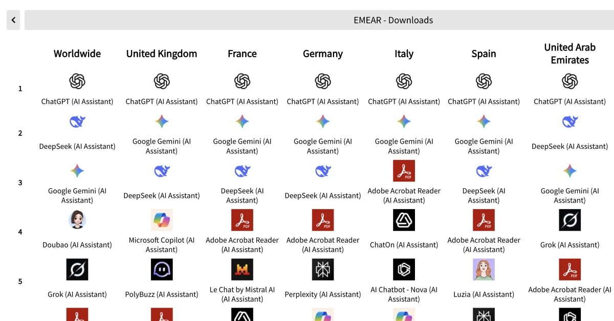Viewport: 614px width, 321px height.
Task: Click the Worldwide column heading
Action: (77, 54)
